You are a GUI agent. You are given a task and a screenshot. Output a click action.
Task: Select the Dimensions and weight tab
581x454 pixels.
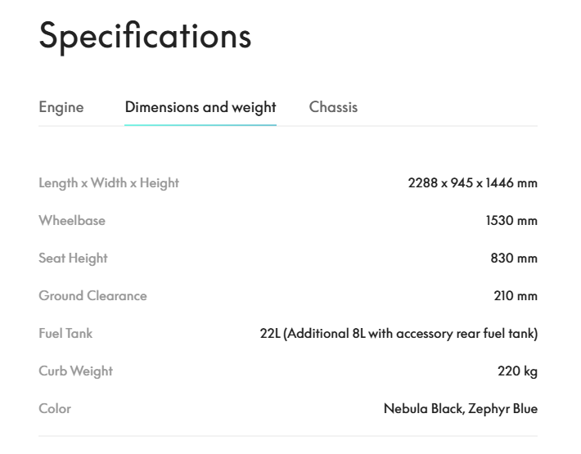[200, 107]
